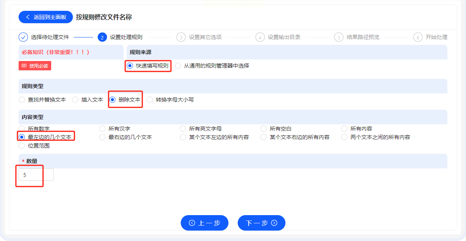The width and height of the screenshot is (466, 241).
Task: Click the 规则类型 section heading
Action: 33,86
